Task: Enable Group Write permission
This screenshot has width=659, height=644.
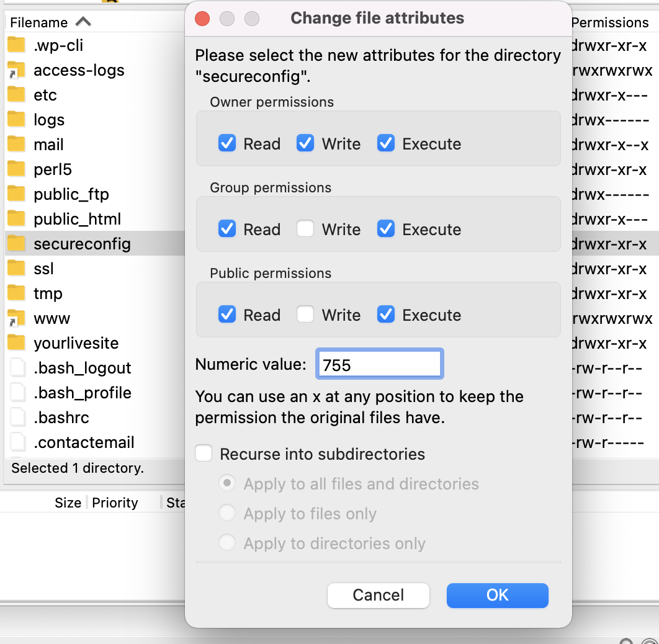Action: click(305, 229)
